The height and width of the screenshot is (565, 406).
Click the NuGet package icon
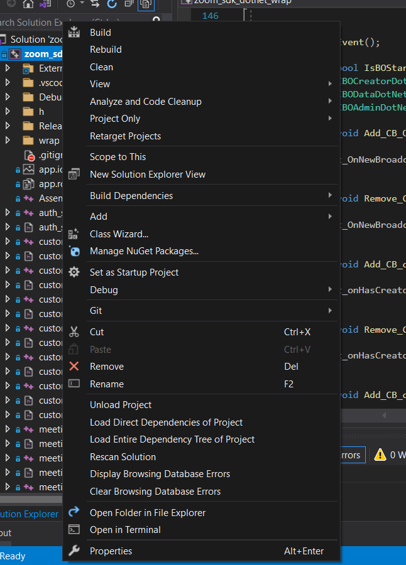click(x=74, y=251)
